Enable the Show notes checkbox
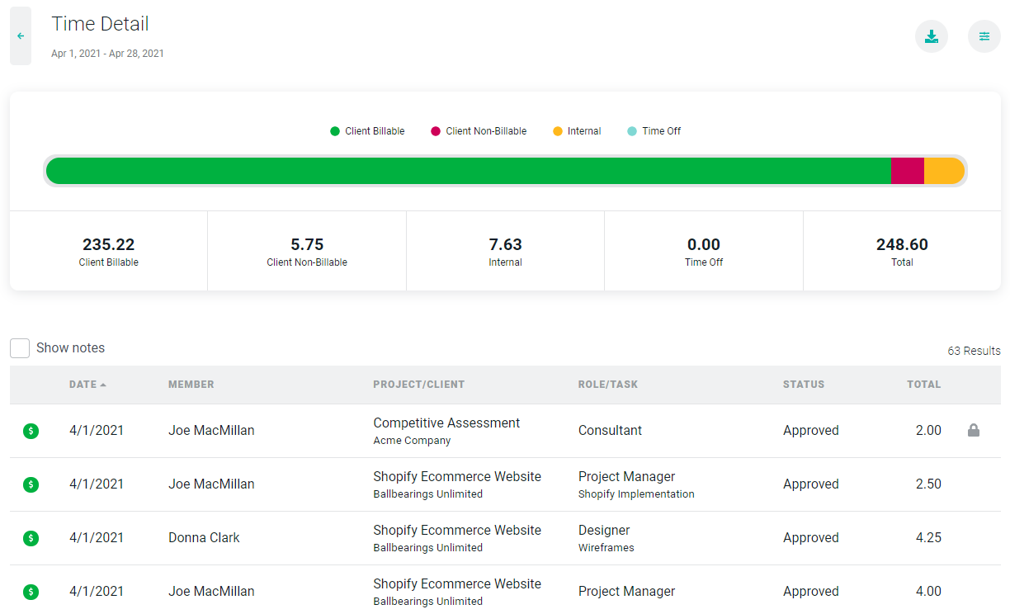The image size is (1010, 614). point(20,348)
